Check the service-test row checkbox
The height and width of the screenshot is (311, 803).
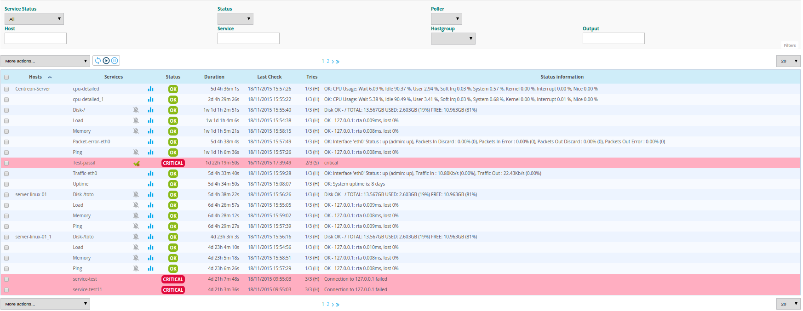tap(6, 279)
